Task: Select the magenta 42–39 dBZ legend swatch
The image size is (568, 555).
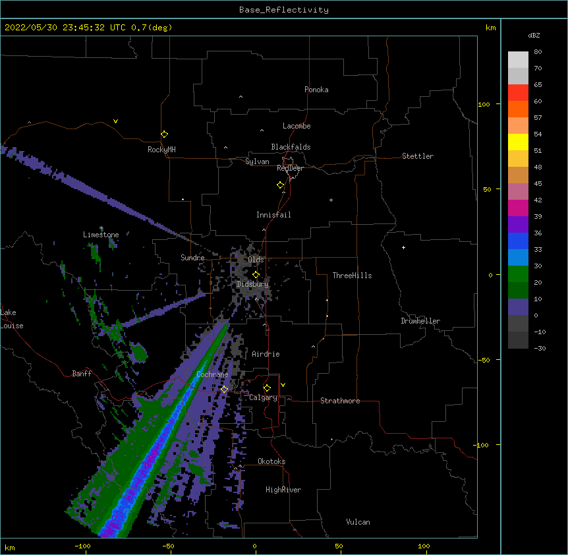Action: tap(518, 208)
